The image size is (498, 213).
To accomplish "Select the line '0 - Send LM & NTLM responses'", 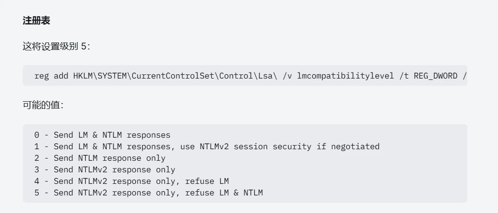I will click(102, 135).
